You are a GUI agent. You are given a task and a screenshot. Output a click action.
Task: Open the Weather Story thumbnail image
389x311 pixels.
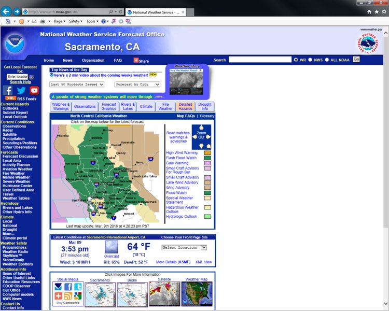(186, 82)
